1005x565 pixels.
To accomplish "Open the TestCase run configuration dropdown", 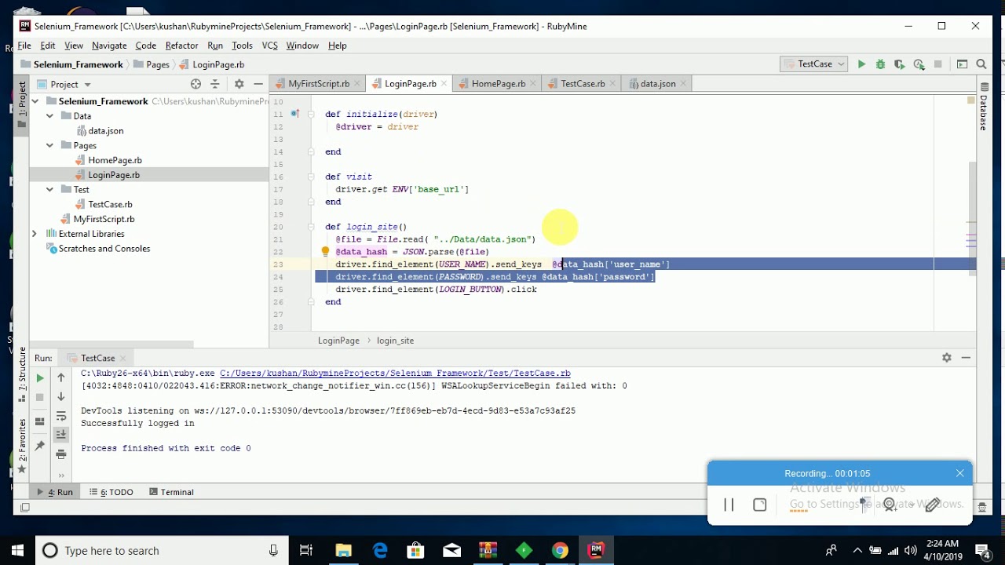I will [x=814, y=64].
